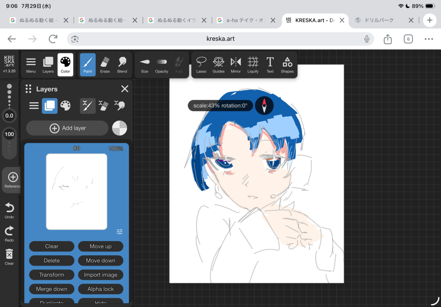Open the Menu in the main toolbar

tap(31, 65)
